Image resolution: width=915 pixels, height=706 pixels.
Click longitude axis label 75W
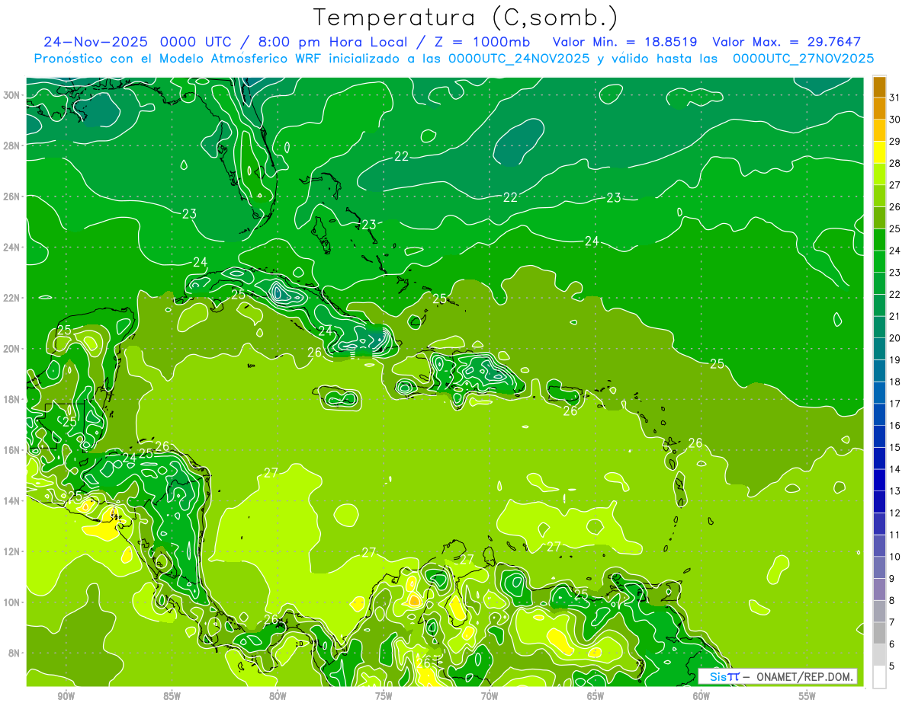384,696
